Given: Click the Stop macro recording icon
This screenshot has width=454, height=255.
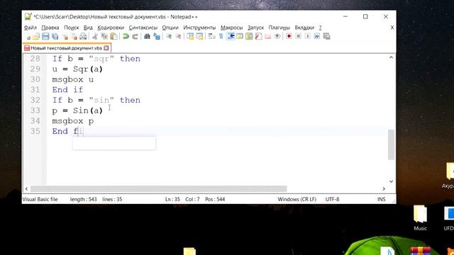Looking at the screenshot, I should coord(298,36).
